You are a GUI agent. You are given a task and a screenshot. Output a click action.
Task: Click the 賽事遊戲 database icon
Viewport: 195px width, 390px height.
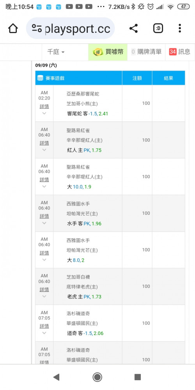[40, 78]
